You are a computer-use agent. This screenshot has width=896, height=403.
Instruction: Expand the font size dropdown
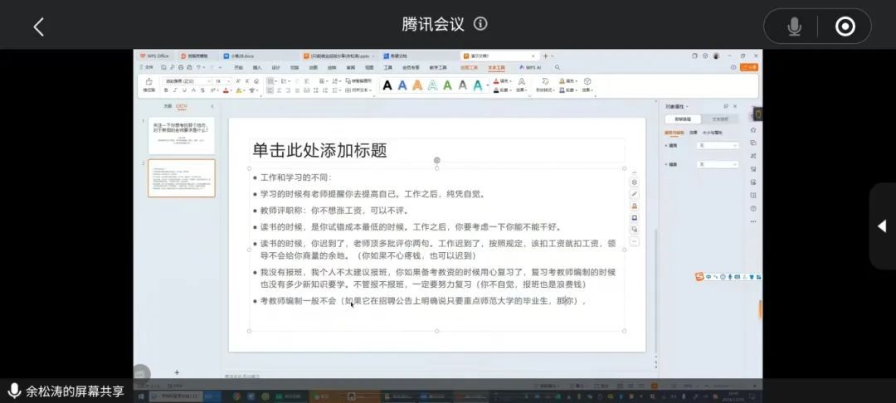pyautogui.click(x=230, y=80)
